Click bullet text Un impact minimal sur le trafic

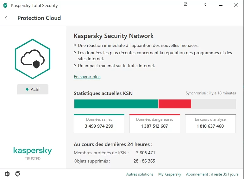click(116, 66)
